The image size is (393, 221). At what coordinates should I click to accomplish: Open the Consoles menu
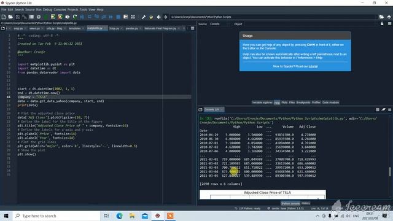(60, 10)
